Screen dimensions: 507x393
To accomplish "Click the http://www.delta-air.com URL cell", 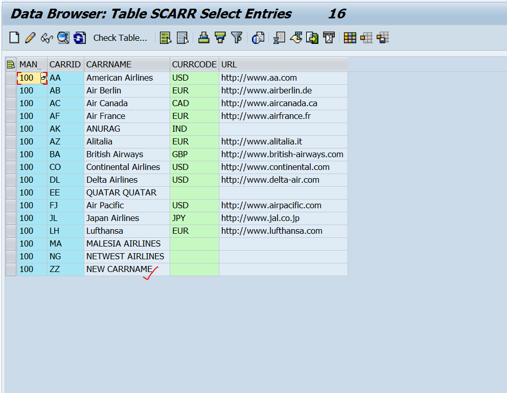I will 283,180.
